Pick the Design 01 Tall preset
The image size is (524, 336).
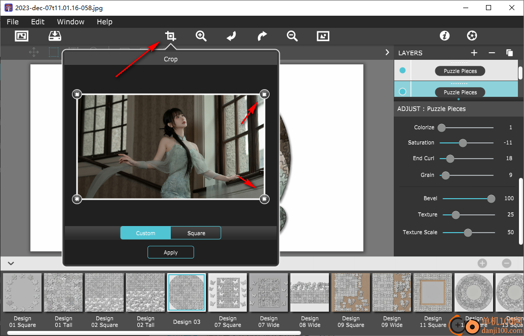(x=63, y=292)
